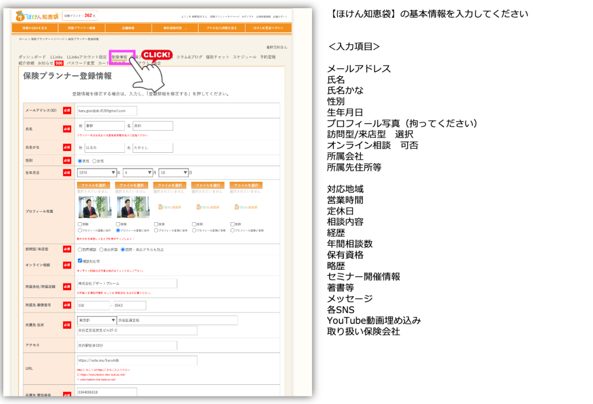Click the second ファイルを選択 button
Screen dimensions: 593x404
pos(131,185)
